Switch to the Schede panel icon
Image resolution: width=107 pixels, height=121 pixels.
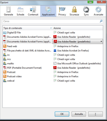coord(21,10)
